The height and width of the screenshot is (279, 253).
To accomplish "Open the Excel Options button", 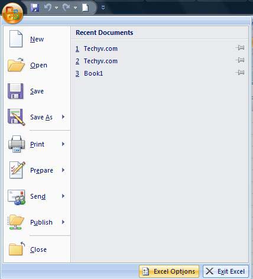I will coord(169,271).
